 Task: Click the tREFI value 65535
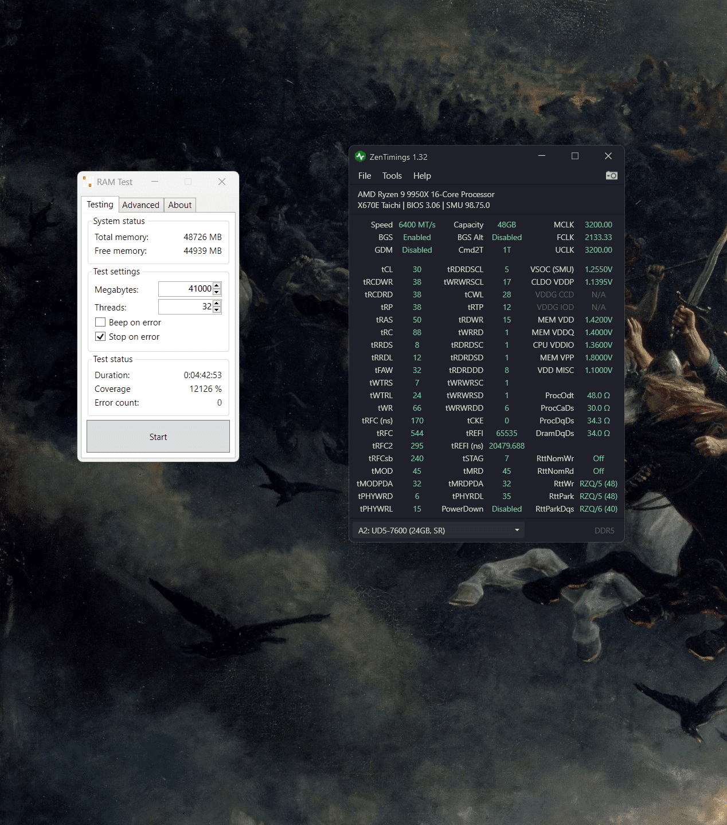(x=507, y=433)
